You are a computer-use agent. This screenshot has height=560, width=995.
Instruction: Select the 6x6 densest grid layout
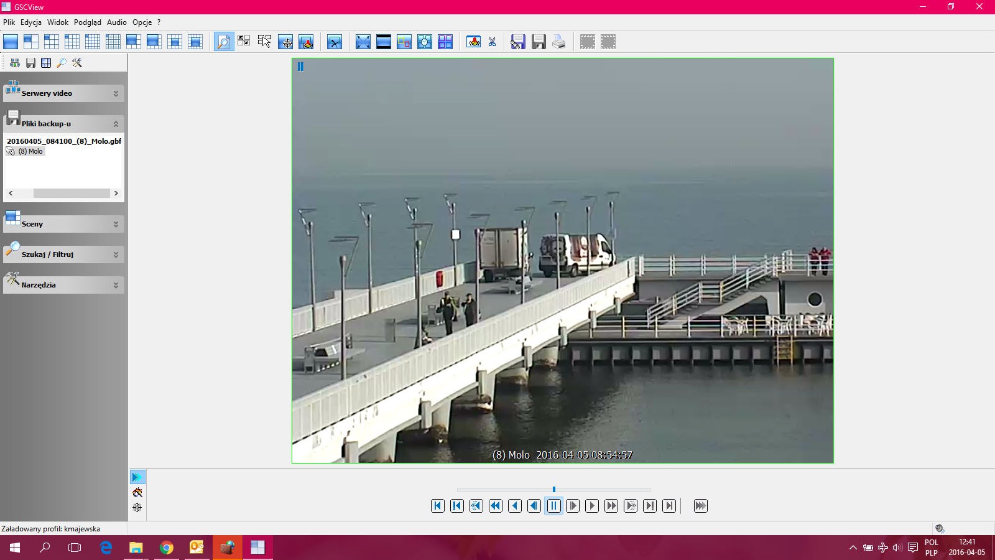click(113, 42)
